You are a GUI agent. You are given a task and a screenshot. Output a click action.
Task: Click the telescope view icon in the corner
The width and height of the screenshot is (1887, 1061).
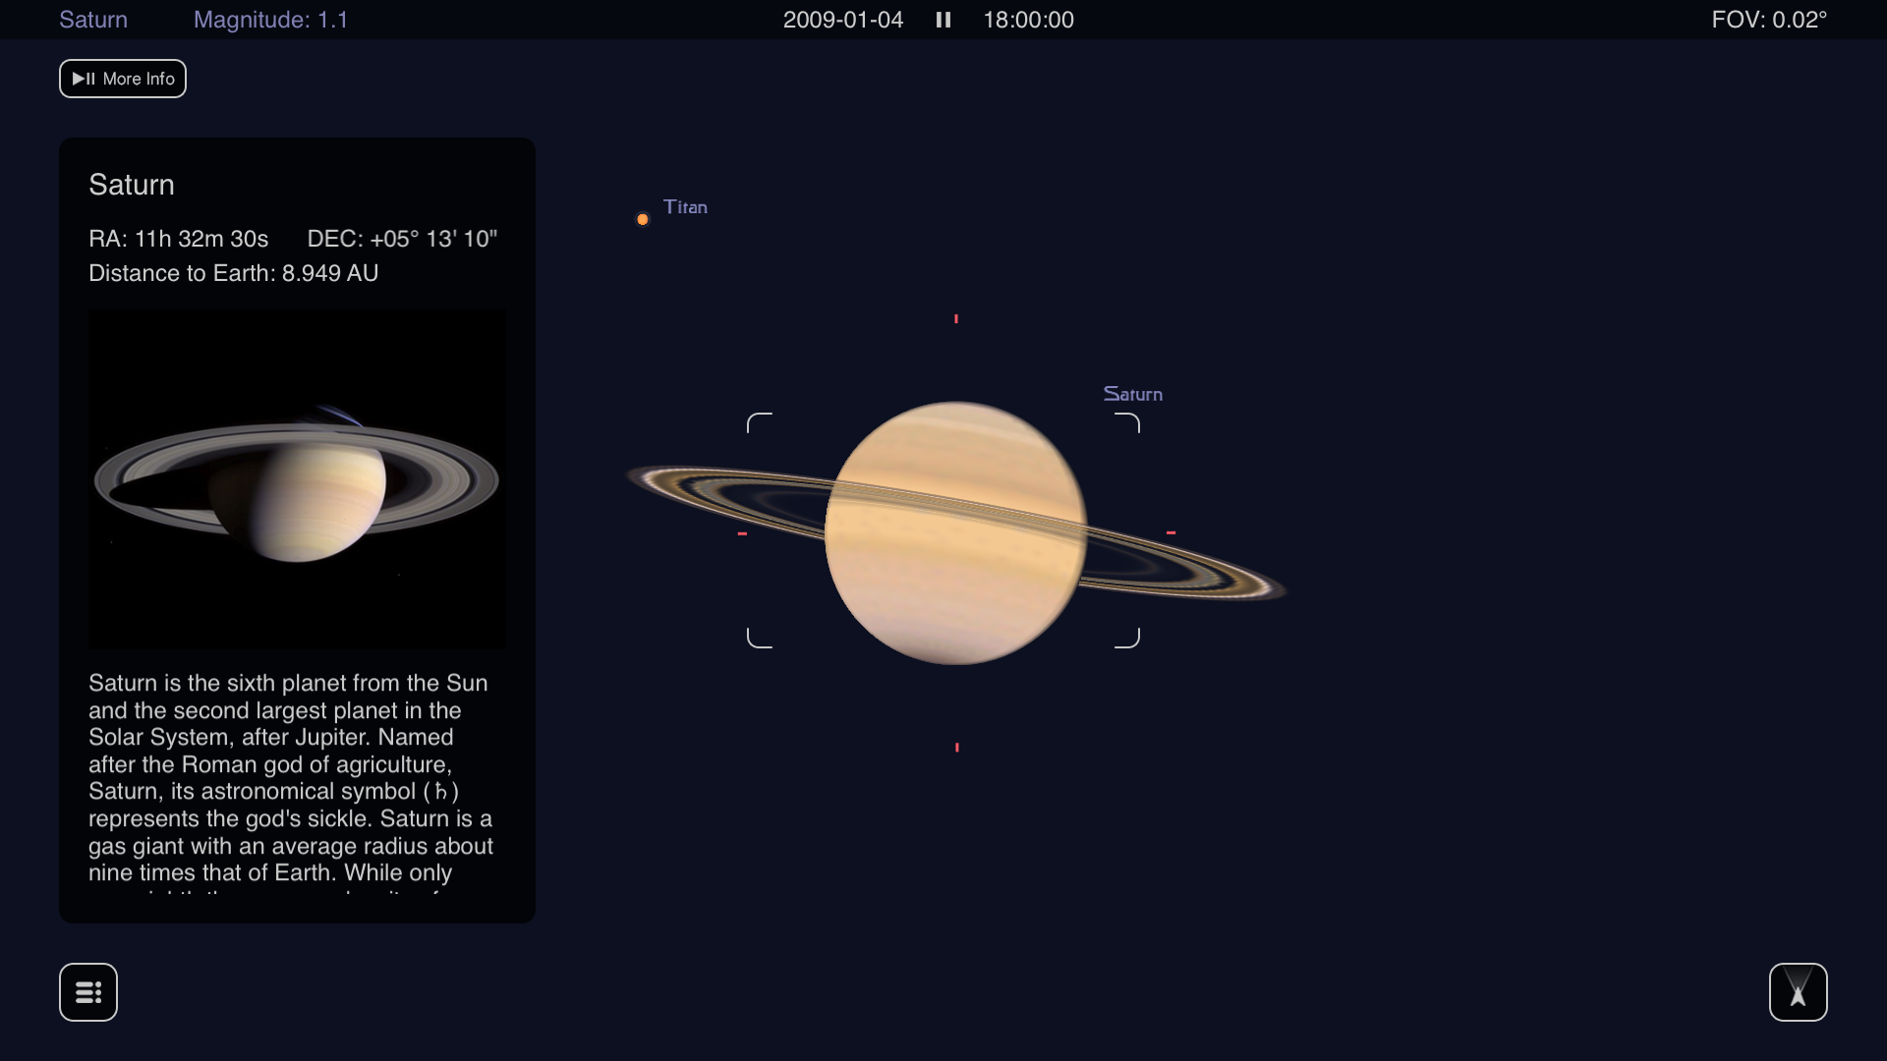1799,992
